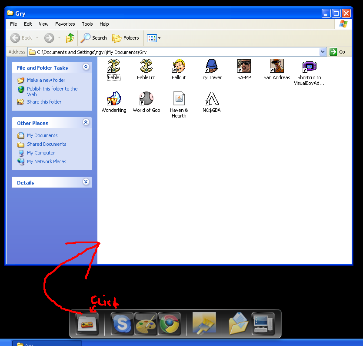Collapse the File and Folder Tasks panel
This screenshot has width=363, height=346.
(x=86, y=67)
